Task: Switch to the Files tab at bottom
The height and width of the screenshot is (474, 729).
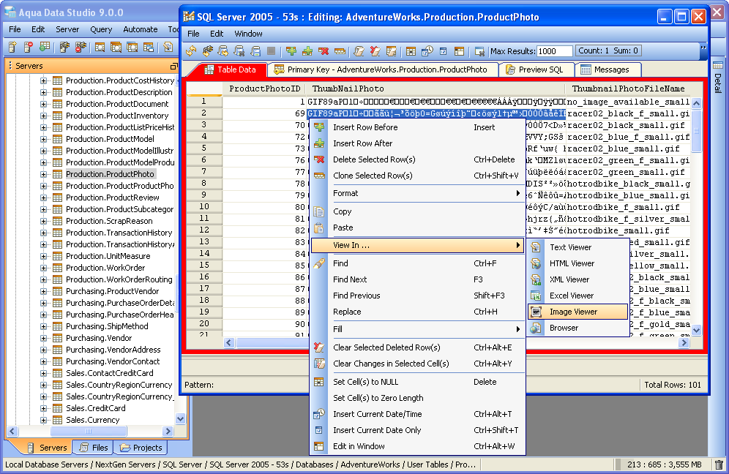Action: [x=94, y=448]
